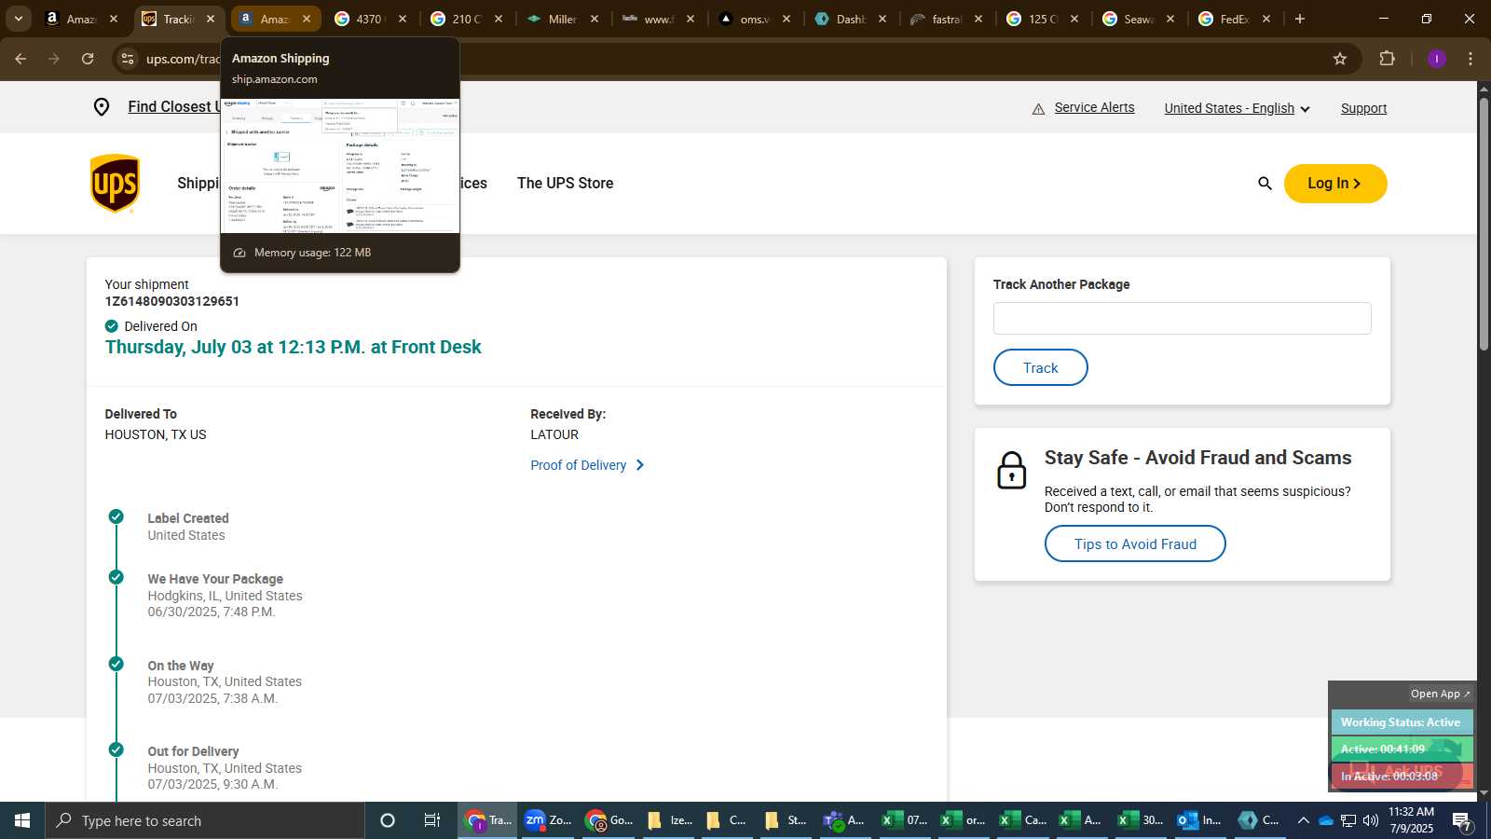The width and height of the screenshot is (1491, 839).
Task: Click the Proof of Delivery chevron arrow
Action: coord(639,465)
